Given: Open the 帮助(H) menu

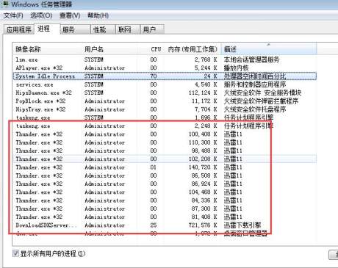Looking at the screenshot, I should (x=98, y=15).
